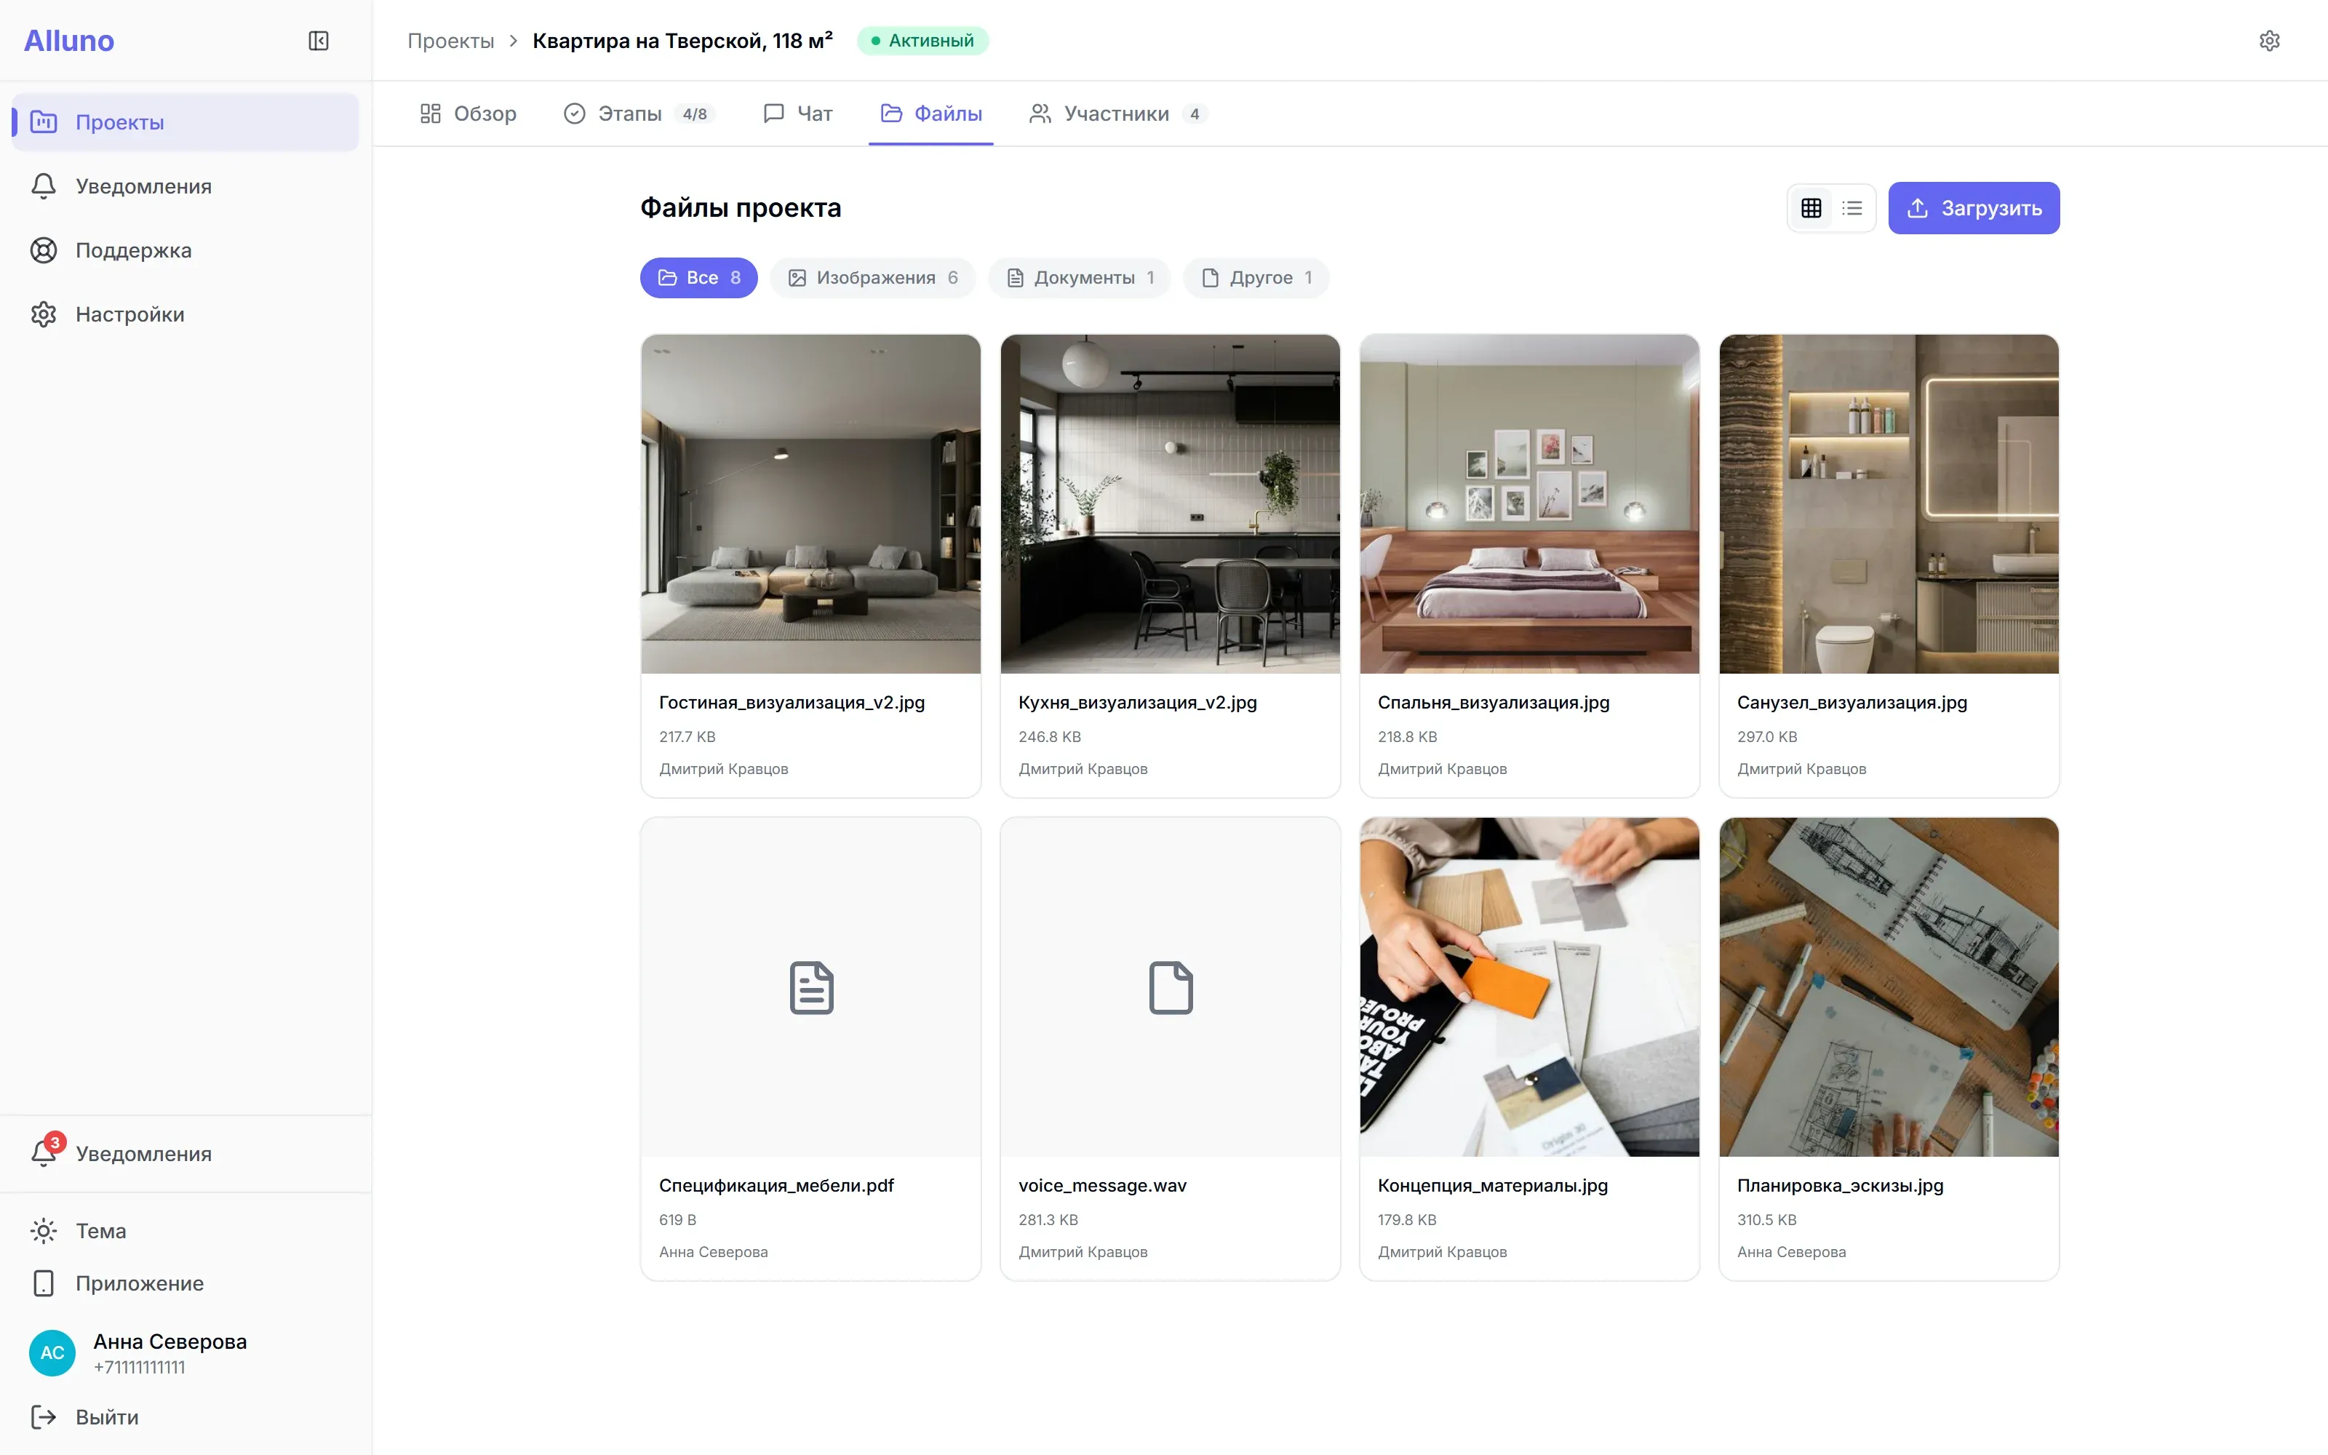
Task: Click the document icon of Спецификация_мебели.pdf
Action: pos(811,987)
